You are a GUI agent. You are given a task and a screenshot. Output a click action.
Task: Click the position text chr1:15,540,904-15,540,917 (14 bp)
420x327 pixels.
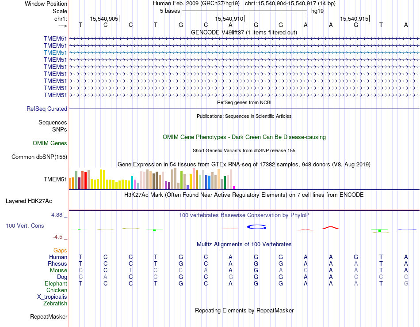(x=290, y=4)
